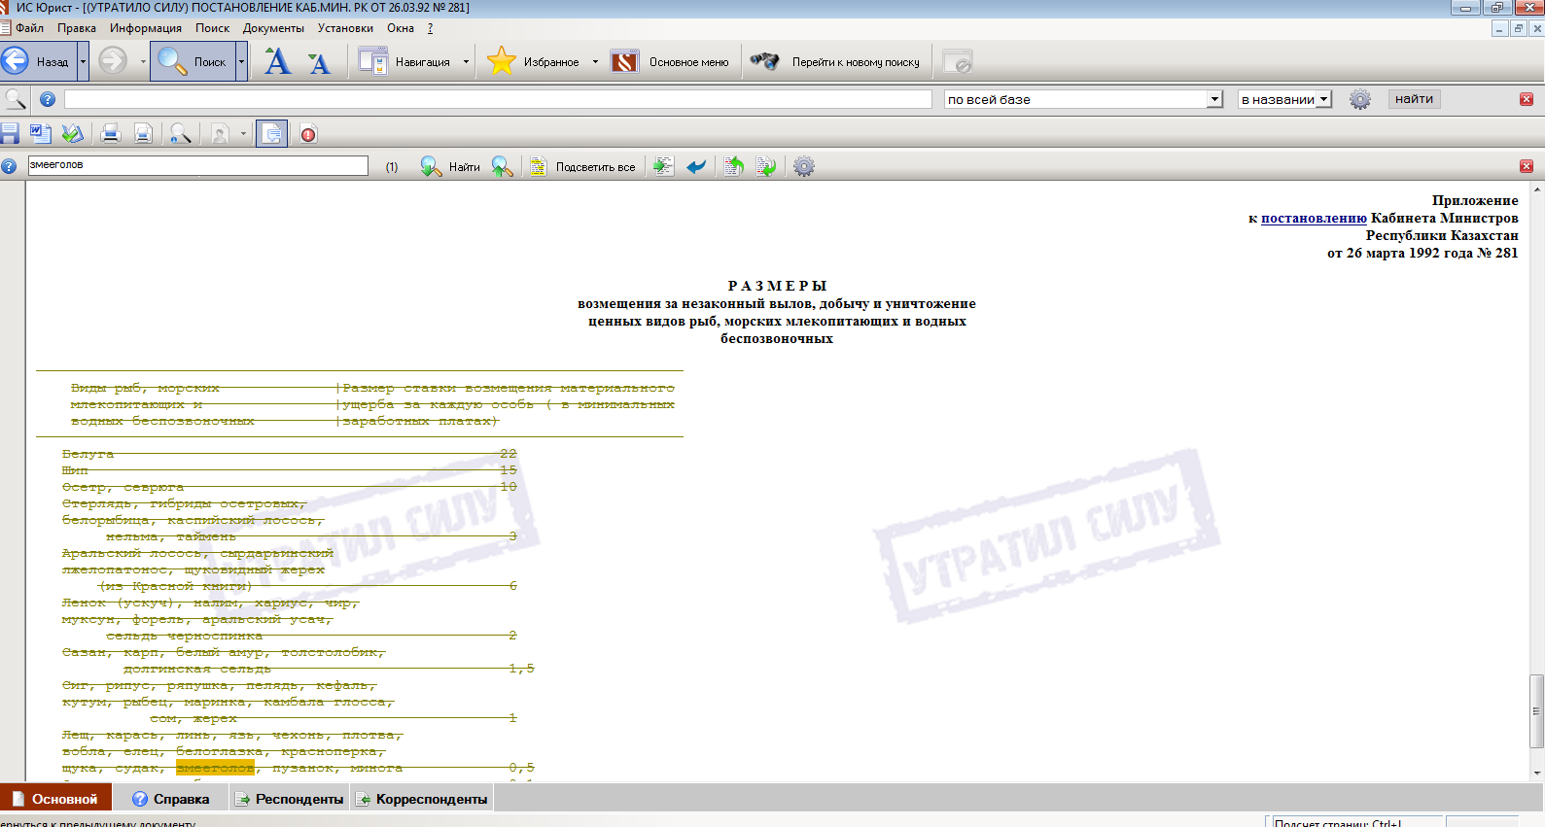1545x827 pixels.
Task: Click find-in-document magnifier icon
Action: tap(180, 133)
